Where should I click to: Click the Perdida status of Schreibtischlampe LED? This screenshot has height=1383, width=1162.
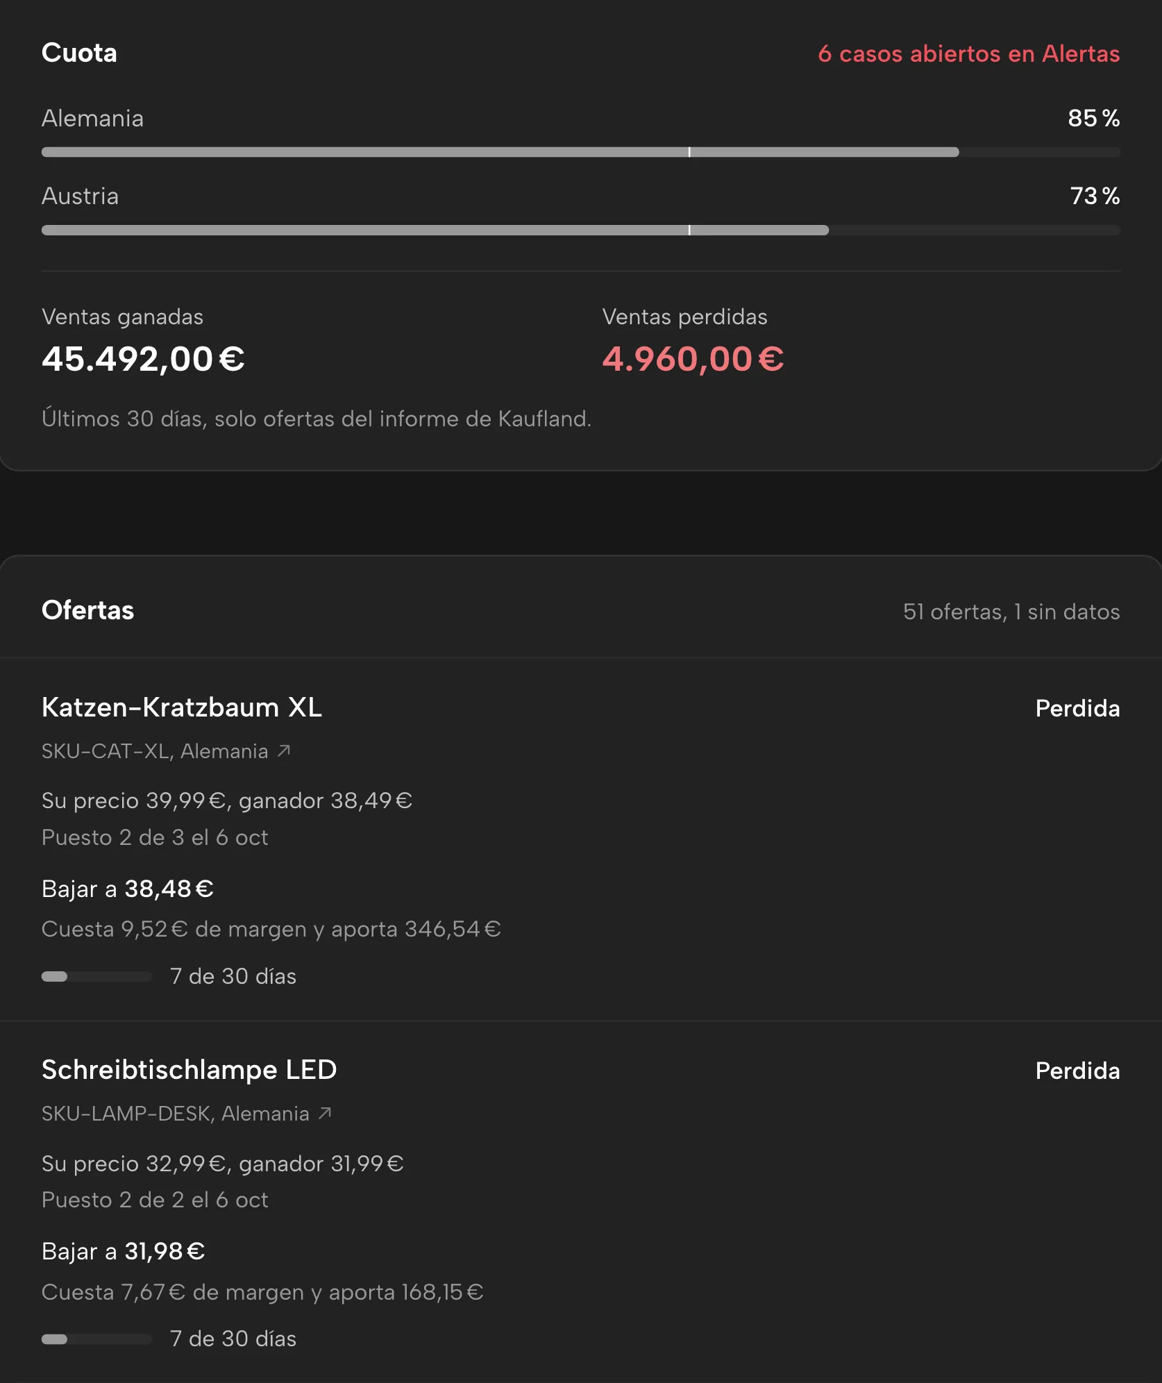(1077, 1071)
